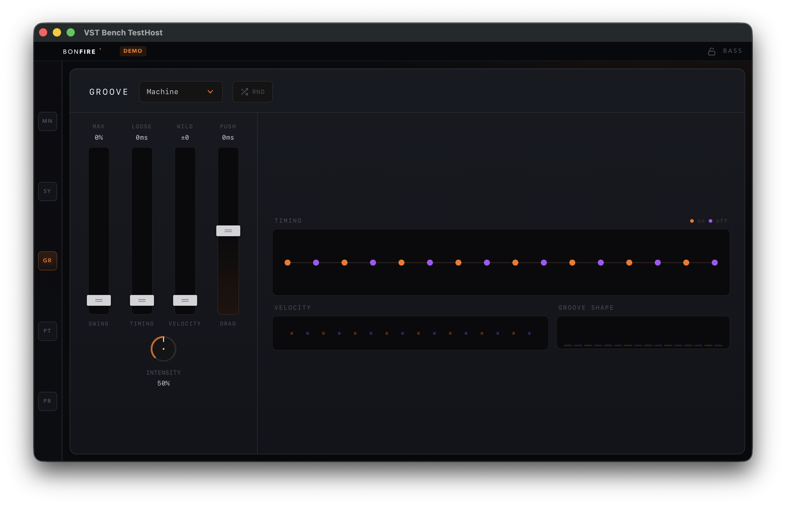Screen dimensions: 786x506
Task: Expand the Machine groove dropdown
Action: tap(181, 92)
